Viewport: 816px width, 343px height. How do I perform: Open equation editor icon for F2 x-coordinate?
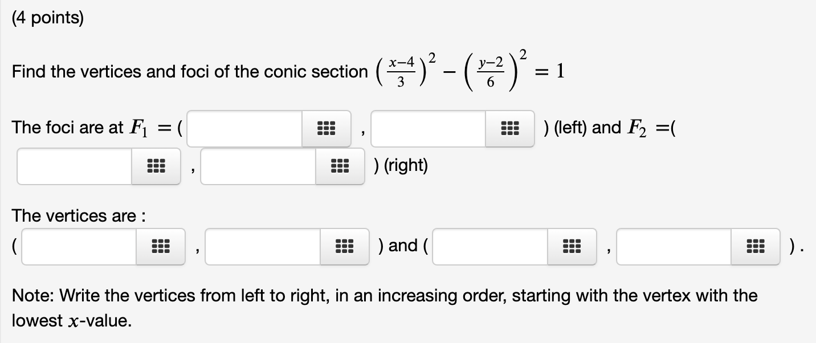[156, 166]
